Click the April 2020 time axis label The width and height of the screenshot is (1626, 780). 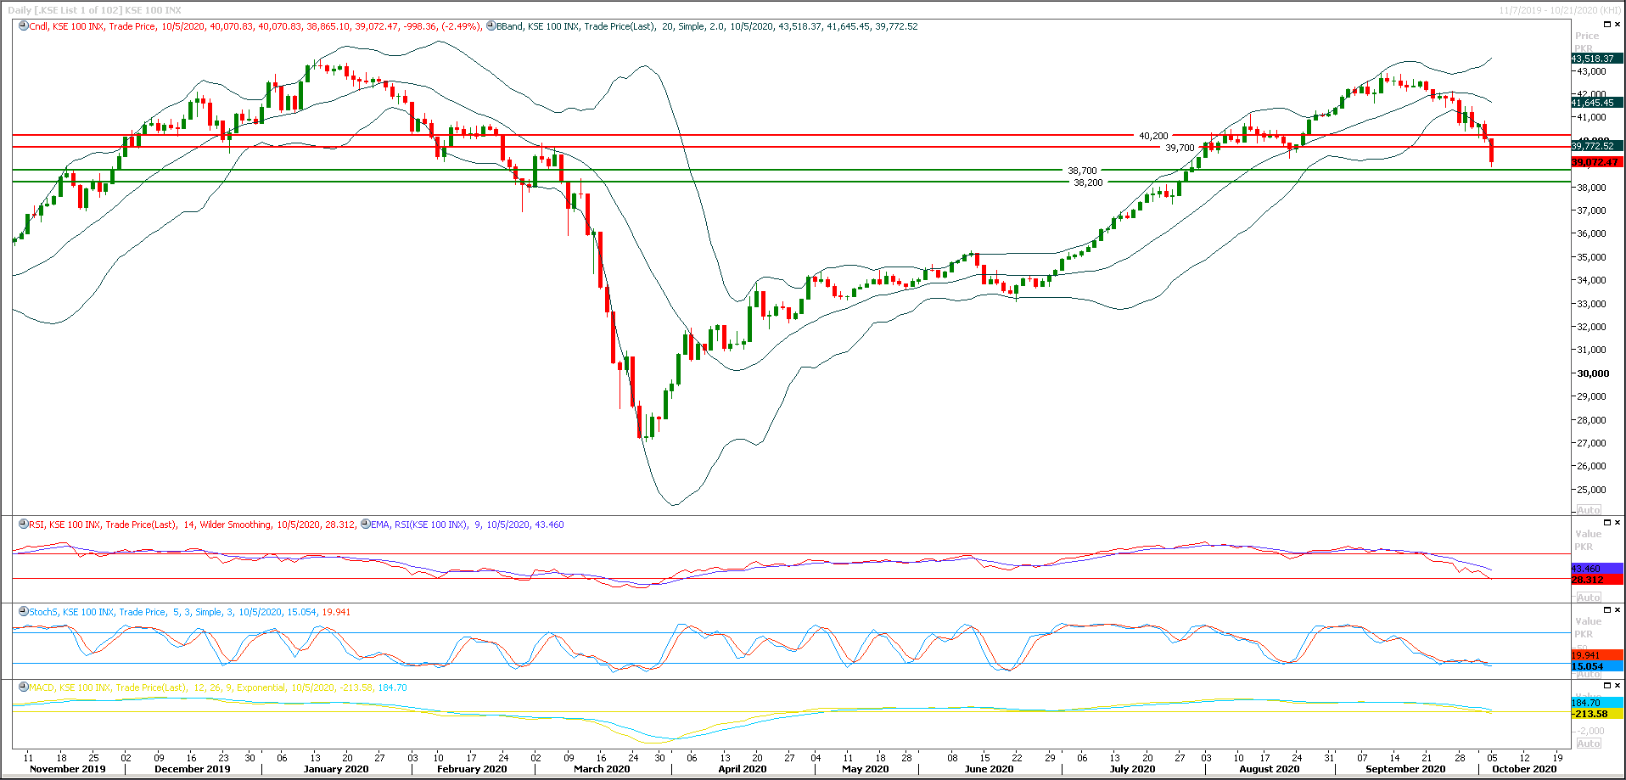click(743, 769)
